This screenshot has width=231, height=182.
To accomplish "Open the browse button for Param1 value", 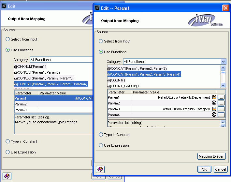I will click(221, 97).
